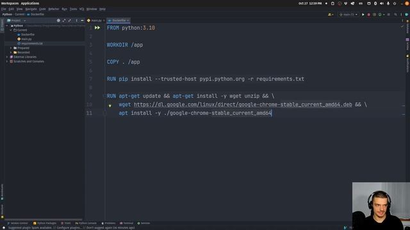The width and height of the screenshot is (410, 230).
Task: Select Dockerfile in the project tree
Action: [26, 34]
